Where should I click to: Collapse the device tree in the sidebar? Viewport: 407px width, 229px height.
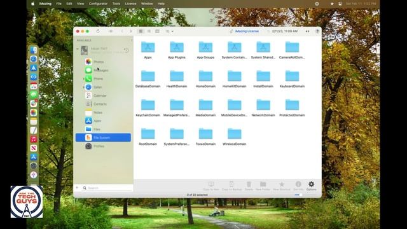pyautogui.click(x=78, y=49)
